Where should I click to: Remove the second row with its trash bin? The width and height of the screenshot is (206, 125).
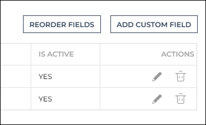tap(181, 98)
